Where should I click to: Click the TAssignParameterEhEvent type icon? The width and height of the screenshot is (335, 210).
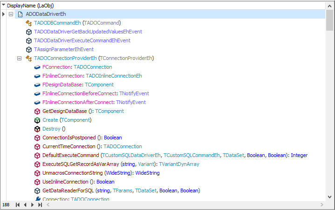28,49
